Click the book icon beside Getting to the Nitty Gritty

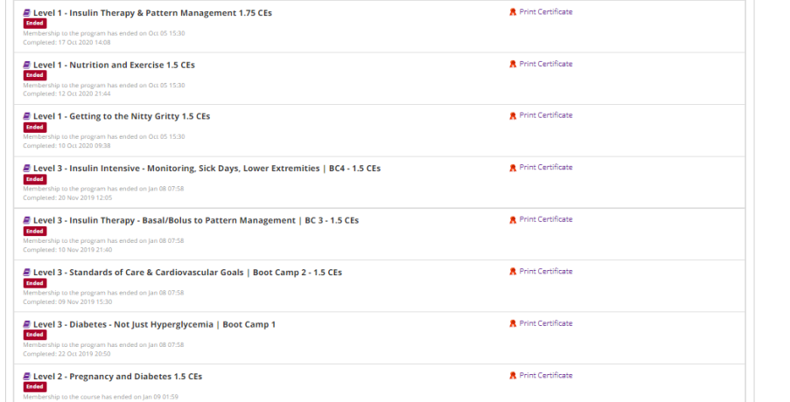tap(27, 116)
